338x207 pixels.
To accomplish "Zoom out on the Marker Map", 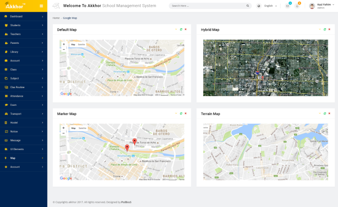I will click(64, 133).
